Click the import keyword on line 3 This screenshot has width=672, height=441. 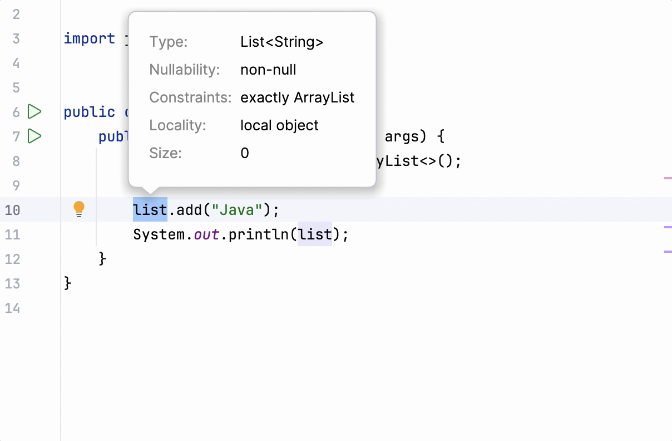[x=89, y=38]
